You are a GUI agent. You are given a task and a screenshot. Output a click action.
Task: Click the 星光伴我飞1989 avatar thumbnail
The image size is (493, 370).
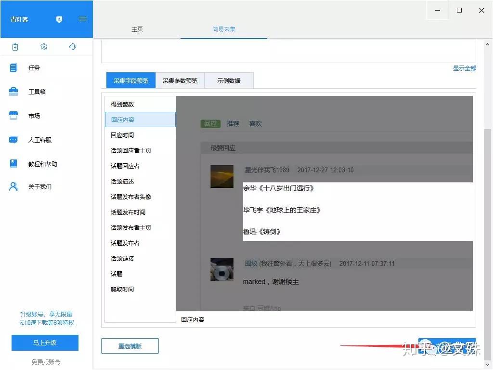(x=222, y=176)
